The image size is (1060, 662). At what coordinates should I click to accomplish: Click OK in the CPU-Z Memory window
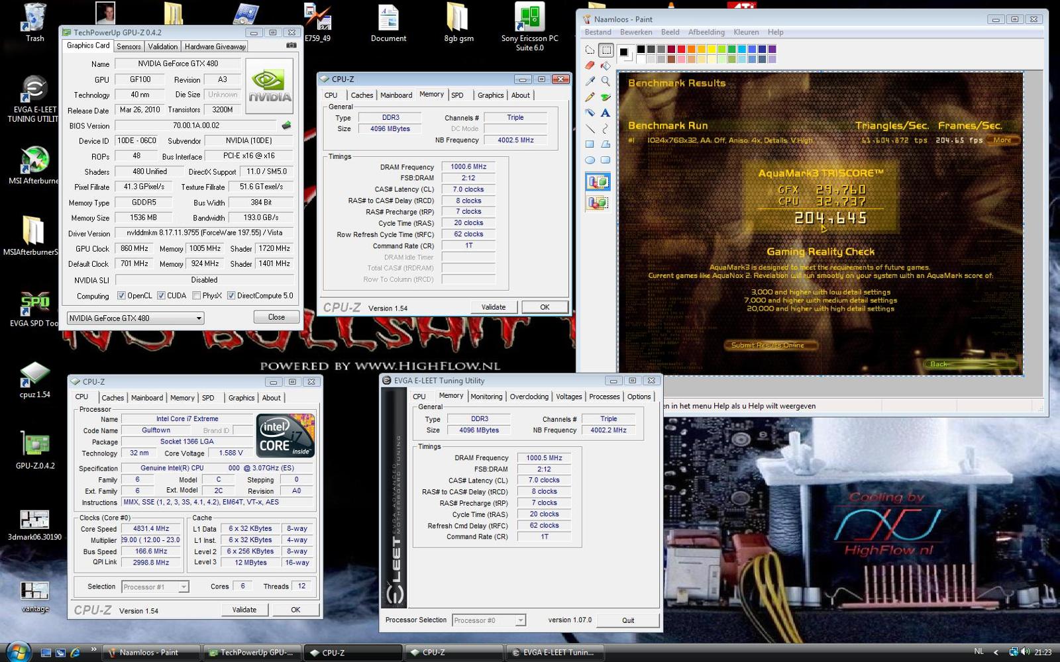[x=545, y=307]
